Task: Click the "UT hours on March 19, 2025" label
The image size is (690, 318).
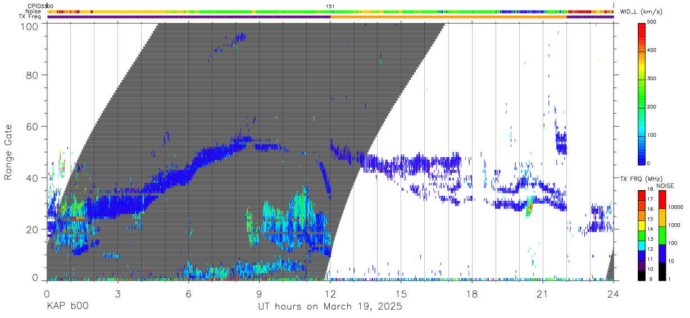Action: [x=330, y=307]
